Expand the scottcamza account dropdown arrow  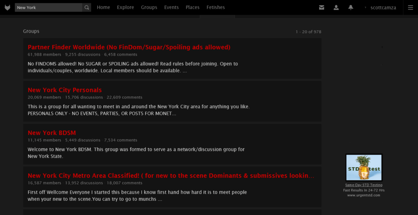click(366, 7)
